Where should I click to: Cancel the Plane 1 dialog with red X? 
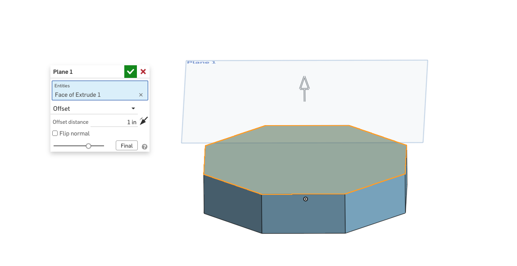[x=143, y=72]
